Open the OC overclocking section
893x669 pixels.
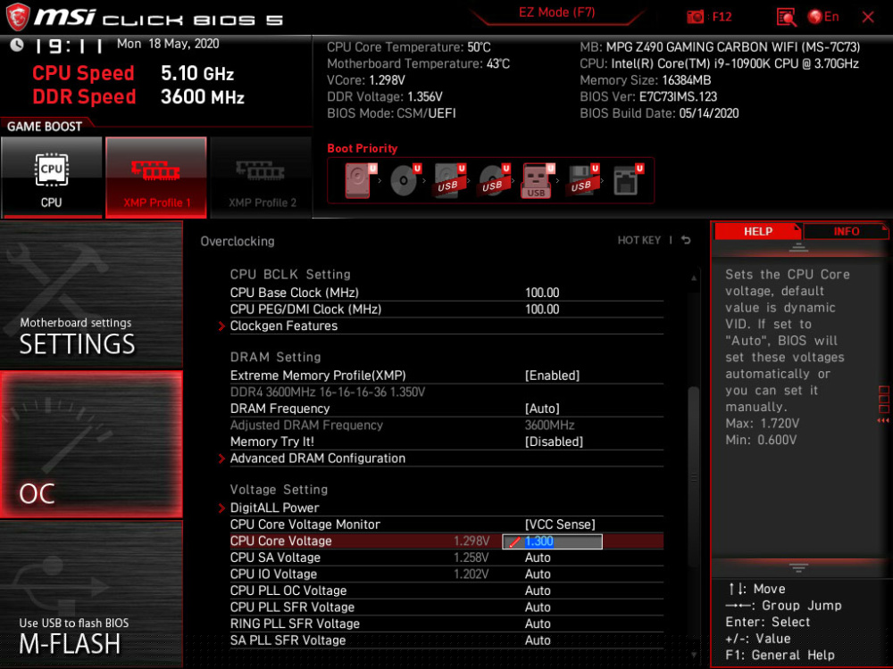91,444
